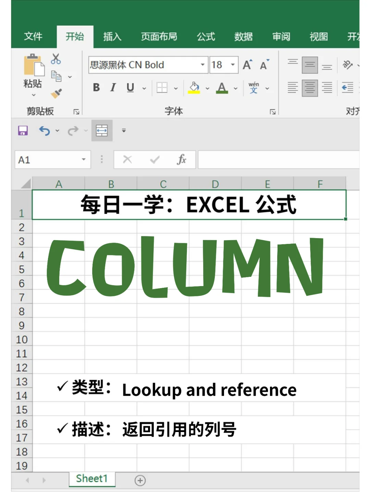Click the merge cells quick access icon
The width and height of the screenshot is (370, 493).
click(x=102, y=131)
